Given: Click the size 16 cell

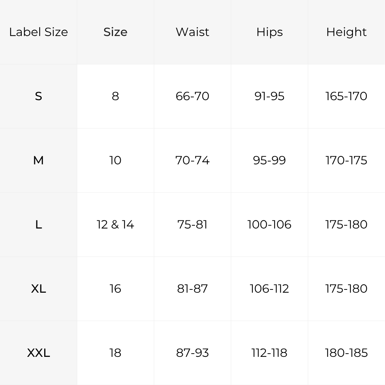Looking at the screenshot, I should 115,289.
